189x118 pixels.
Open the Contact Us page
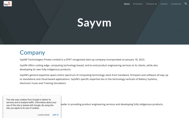point(176,4)
